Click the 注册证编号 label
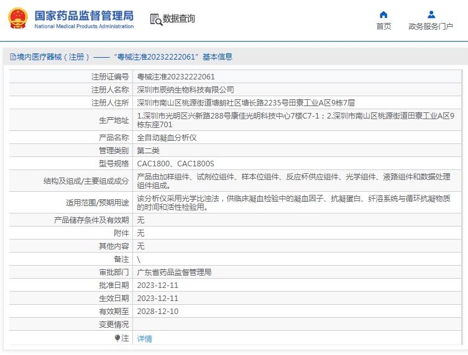This screenshot has height=355, width=468. (x=110, y=77)
